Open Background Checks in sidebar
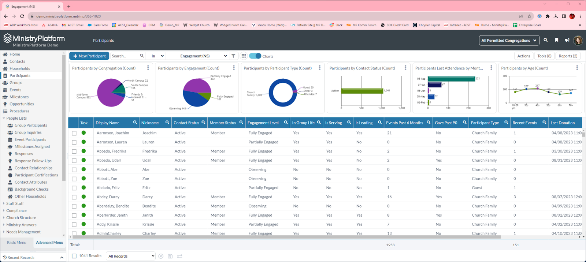Screen dimensions: 586x262 click(31, 189)
